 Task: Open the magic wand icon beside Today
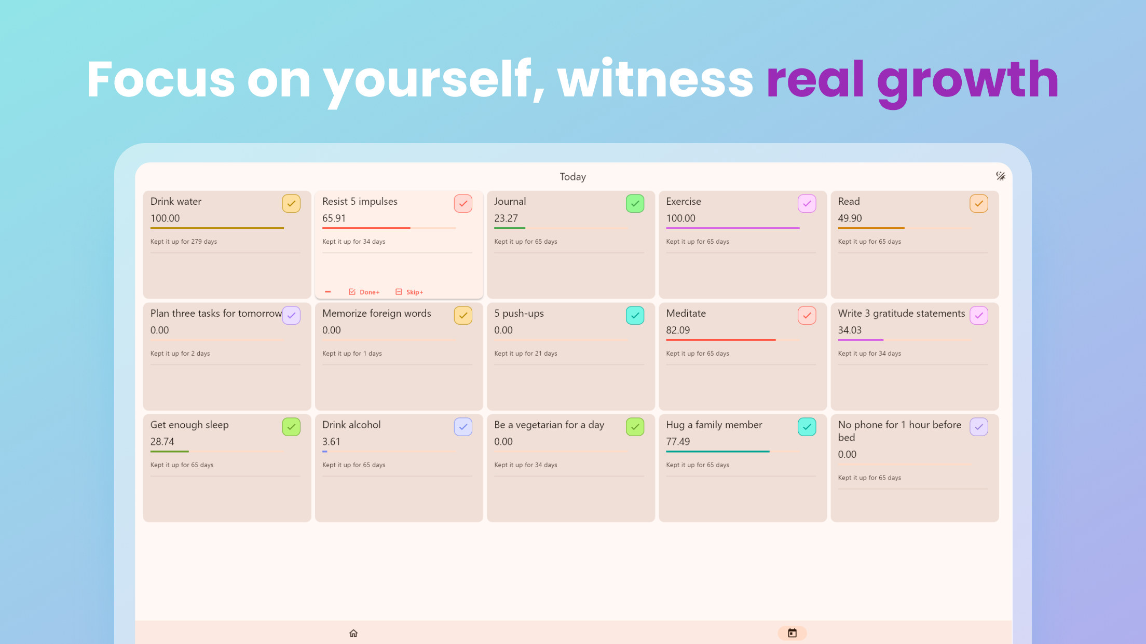[x=1000, y=176]
